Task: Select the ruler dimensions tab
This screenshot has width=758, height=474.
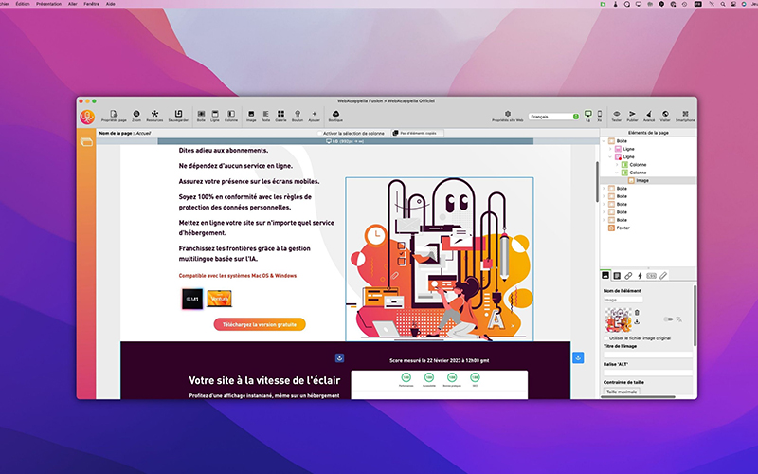Action: (x=662, y=276)
